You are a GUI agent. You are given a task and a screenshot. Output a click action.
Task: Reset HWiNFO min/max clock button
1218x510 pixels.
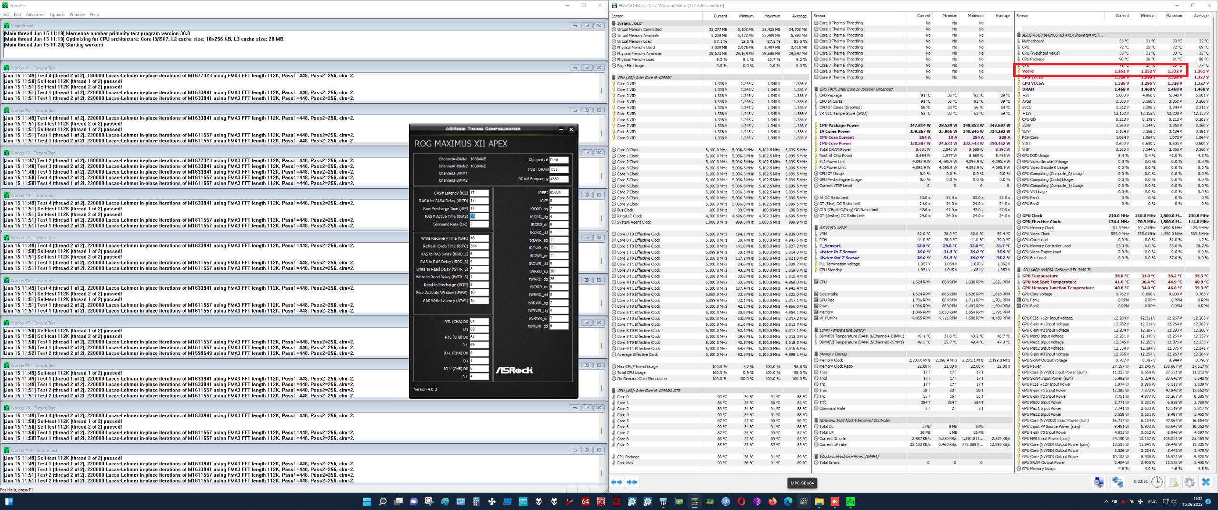(x=1157, y=482)
